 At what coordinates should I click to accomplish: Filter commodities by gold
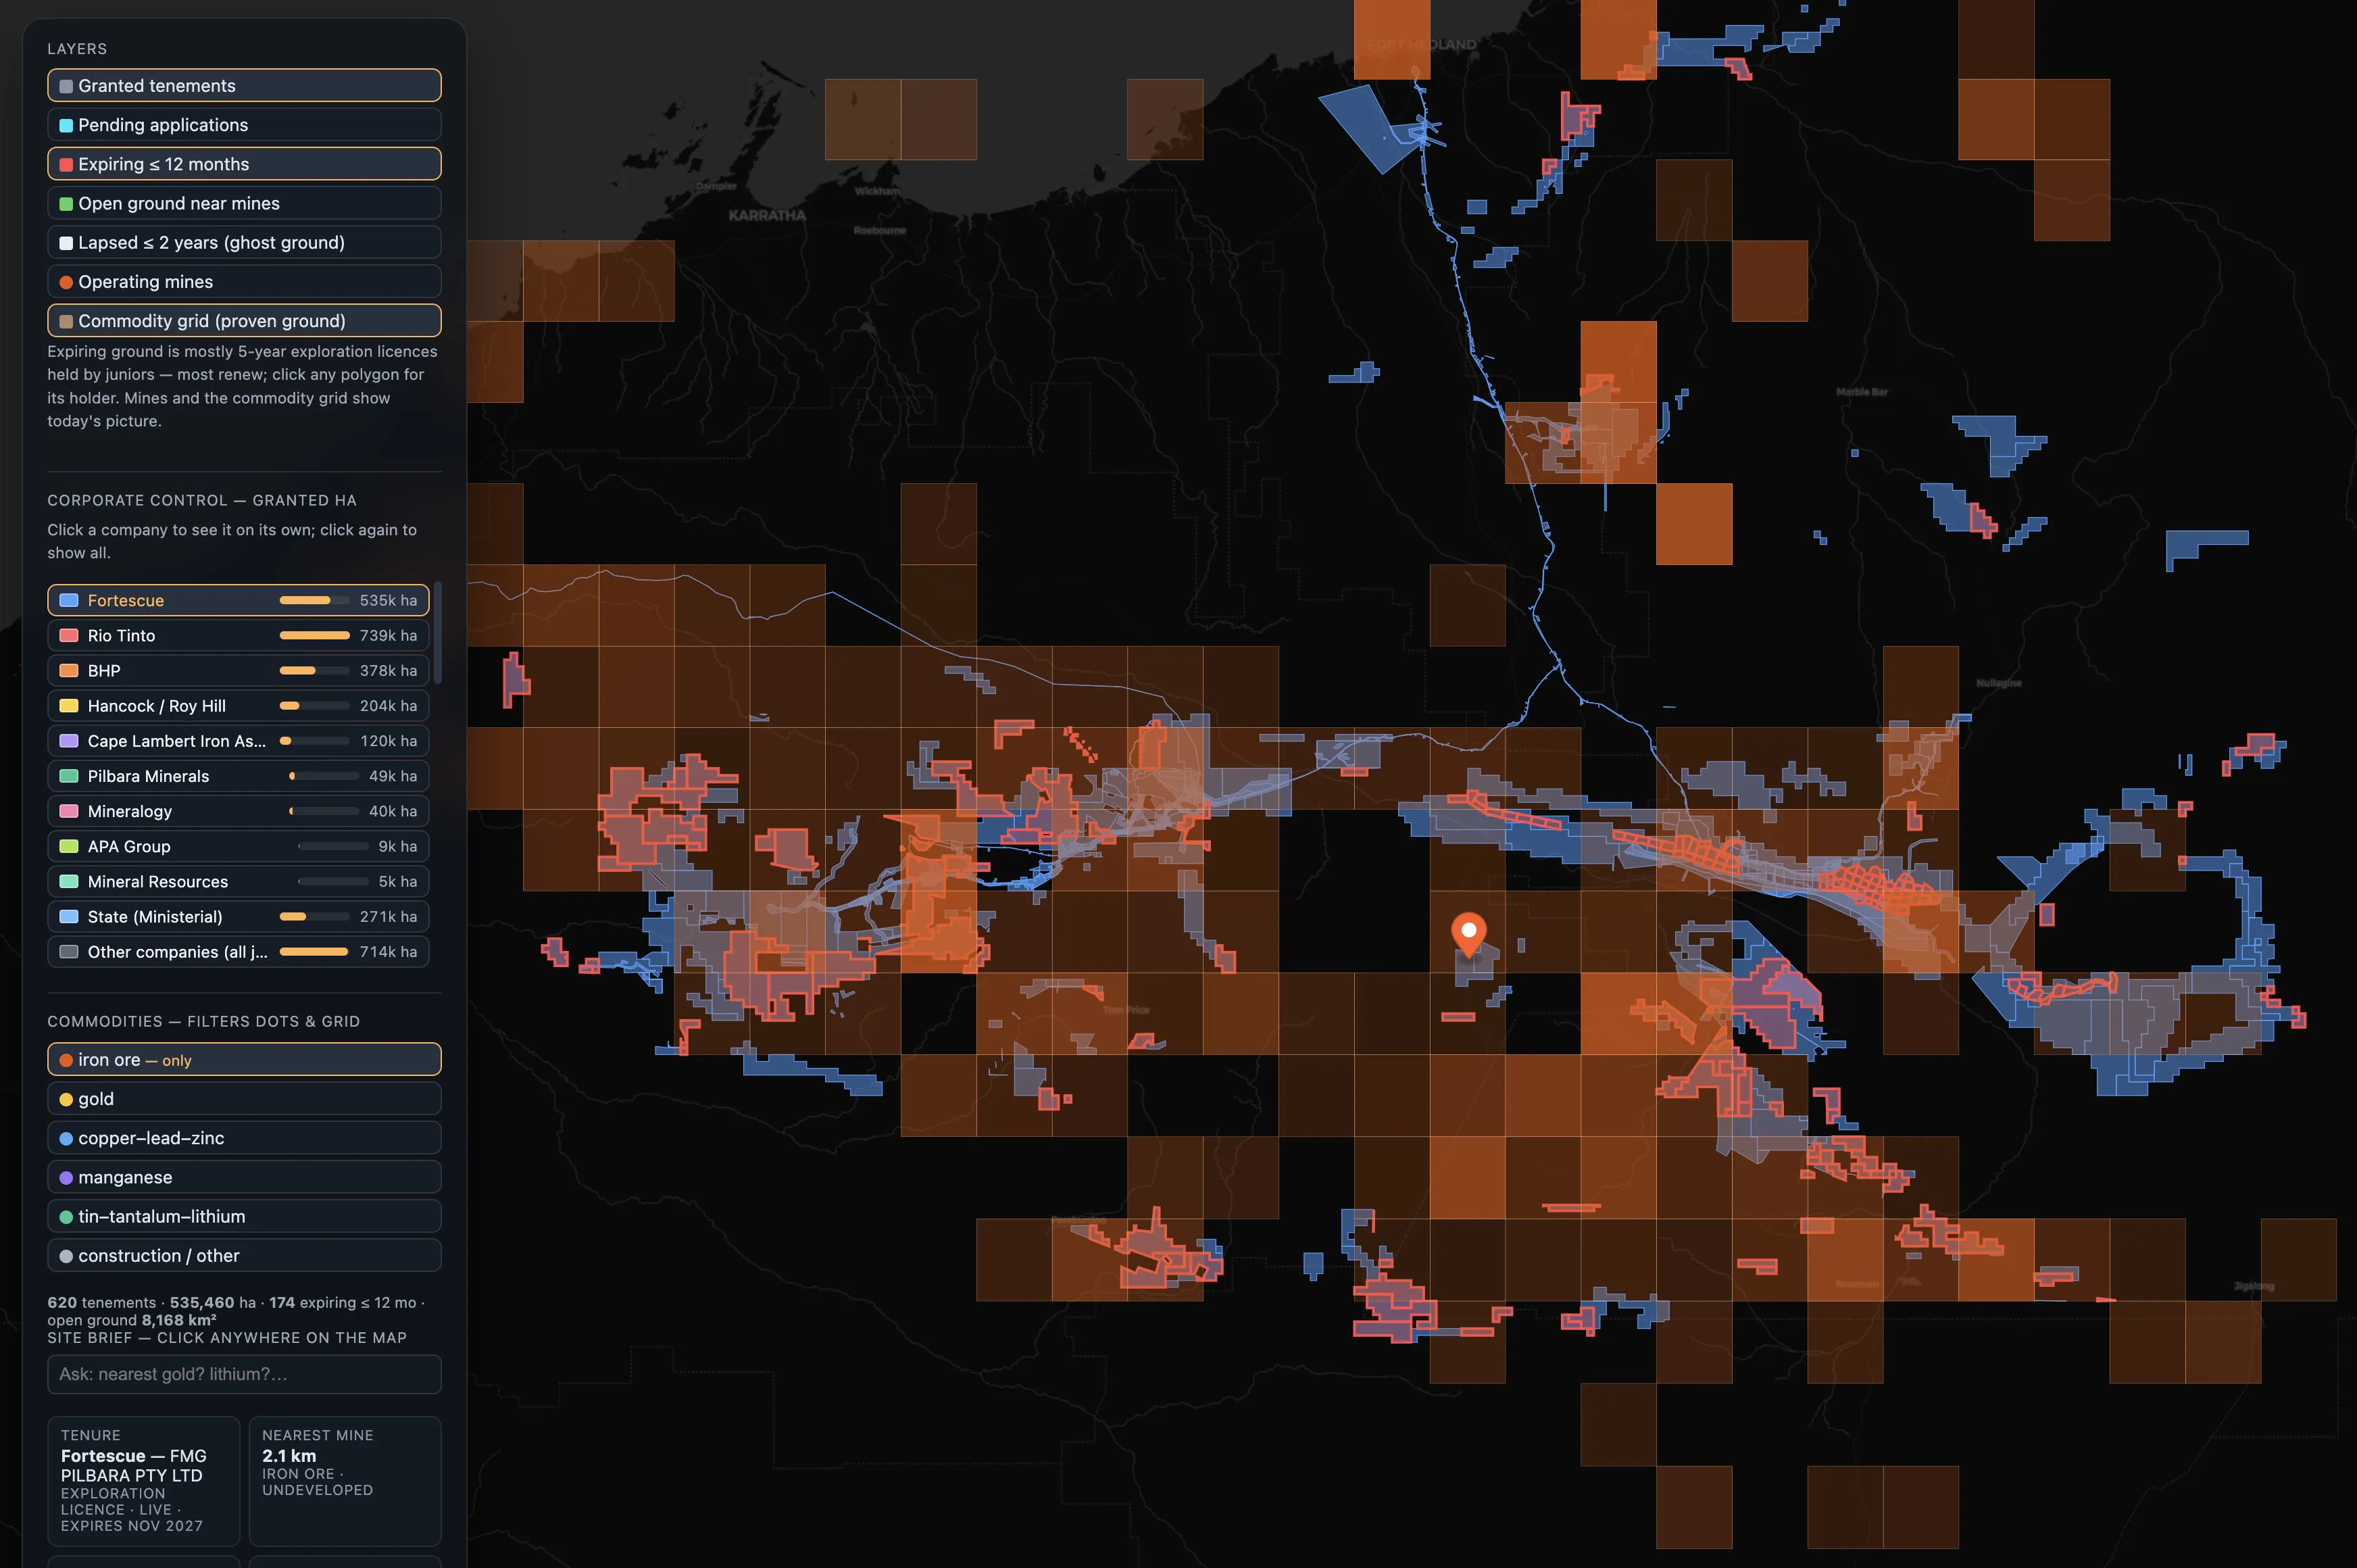[x=244, y=1099]
